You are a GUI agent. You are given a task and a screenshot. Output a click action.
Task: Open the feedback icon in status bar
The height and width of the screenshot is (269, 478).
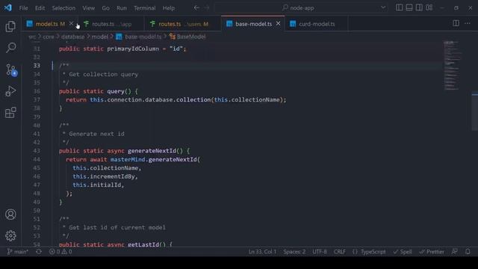pos(454,252)
